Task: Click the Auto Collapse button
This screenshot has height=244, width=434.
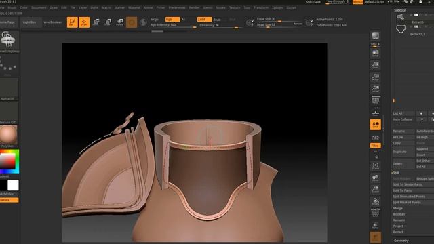Action: pyautogui.click(x=403, y=119)
